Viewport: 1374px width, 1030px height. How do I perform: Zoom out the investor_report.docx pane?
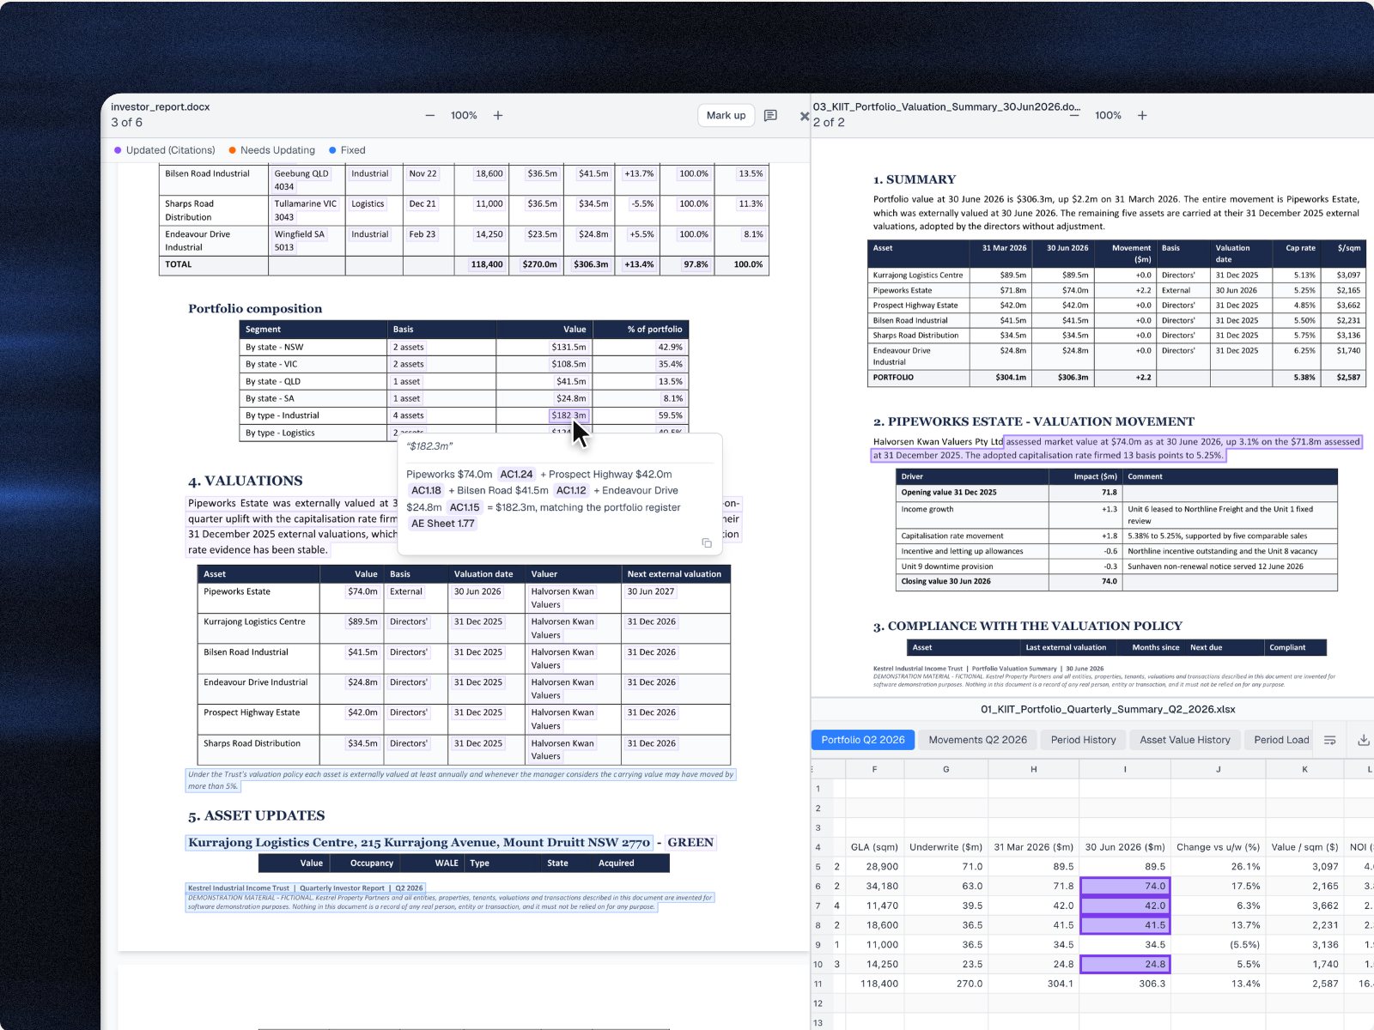(430, 115)
